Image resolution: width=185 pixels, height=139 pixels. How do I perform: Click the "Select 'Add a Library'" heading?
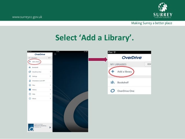pyautogui.click(x=95, y=38)
